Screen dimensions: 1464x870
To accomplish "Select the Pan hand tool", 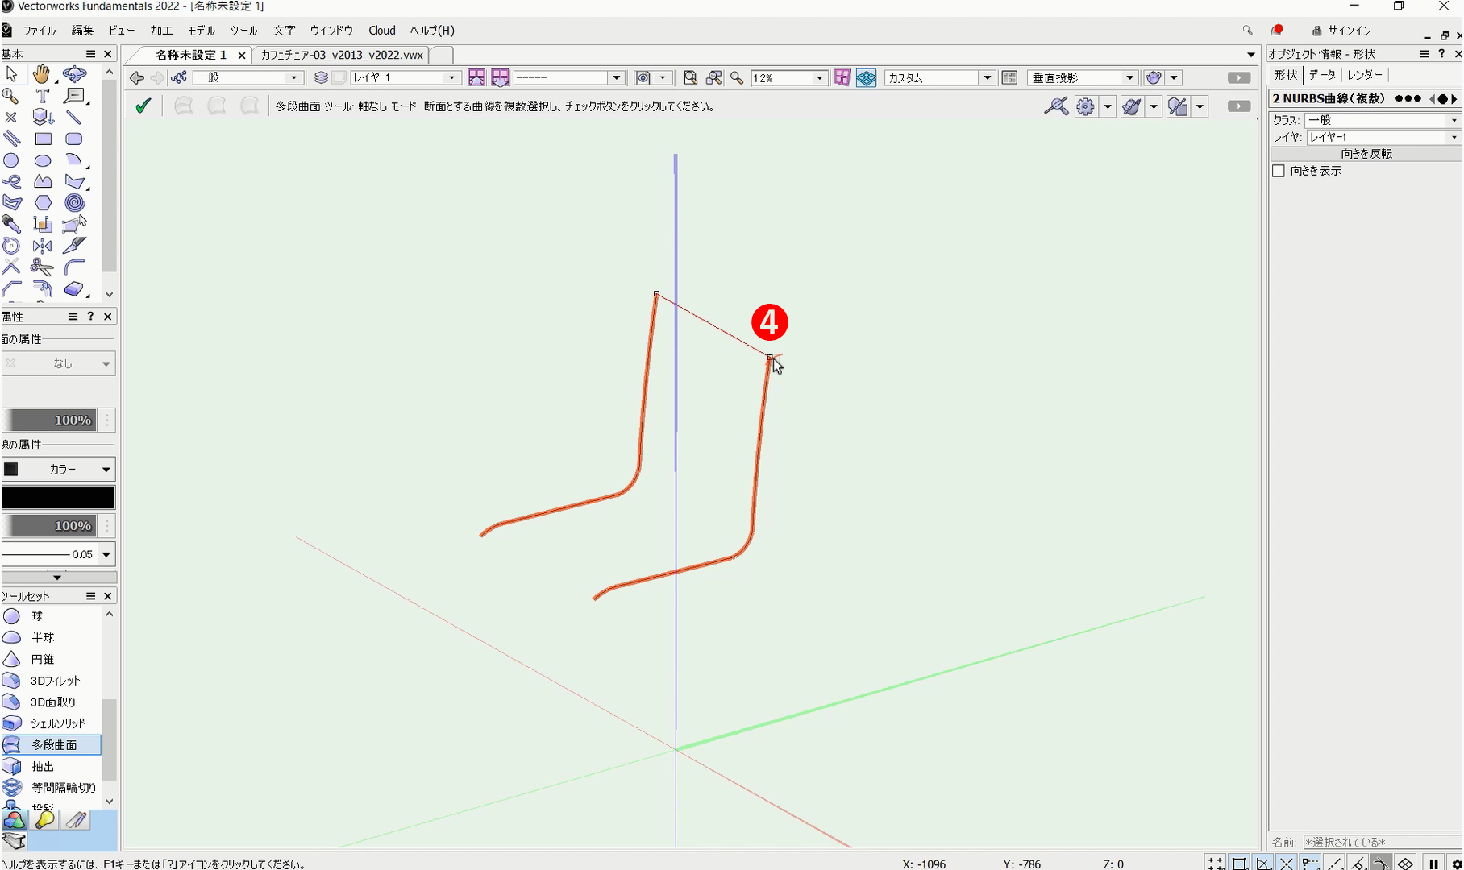I will click(x=42, y=74).
